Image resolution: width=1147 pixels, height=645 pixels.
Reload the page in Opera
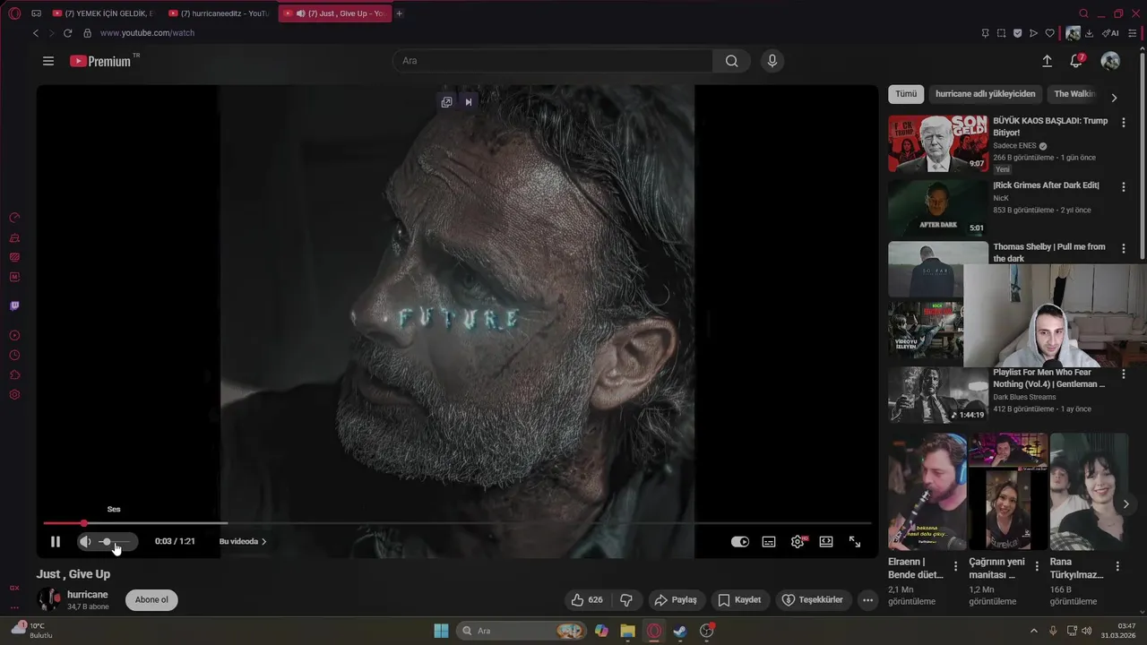click(x=67, y=33)
